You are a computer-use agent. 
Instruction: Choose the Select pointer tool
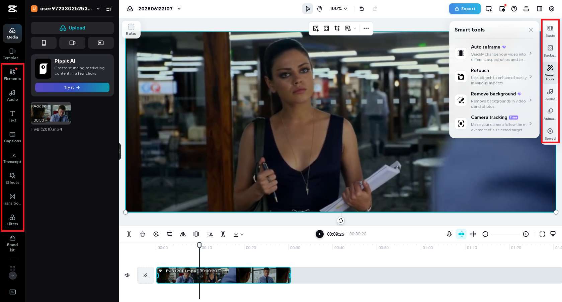(308, 9)
